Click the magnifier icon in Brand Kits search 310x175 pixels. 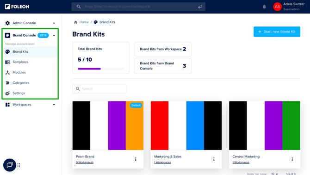tap(78, 89)
